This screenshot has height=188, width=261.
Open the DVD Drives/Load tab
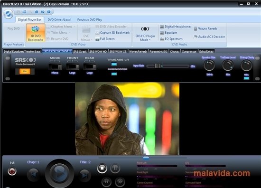(59, 19)
